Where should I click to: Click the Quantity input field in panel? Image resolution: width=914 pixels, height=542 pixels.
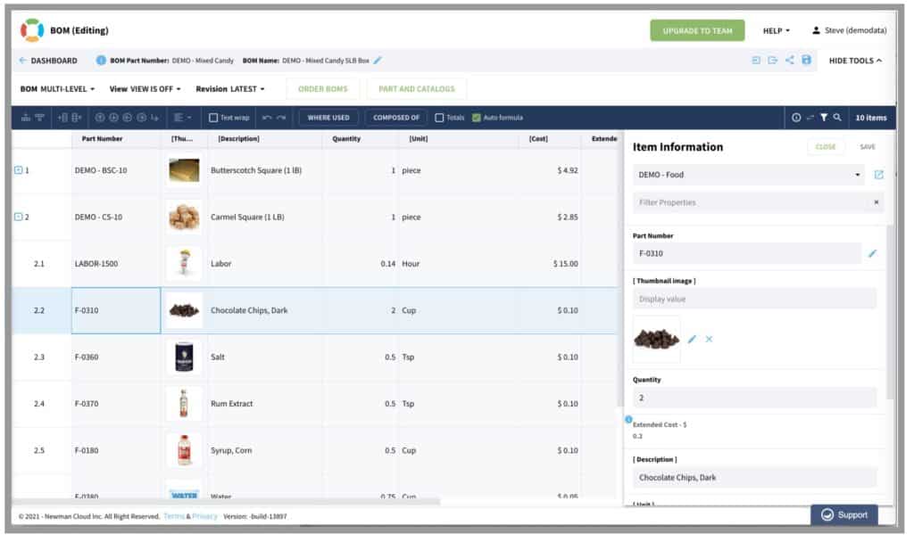(x=754, y=398)
